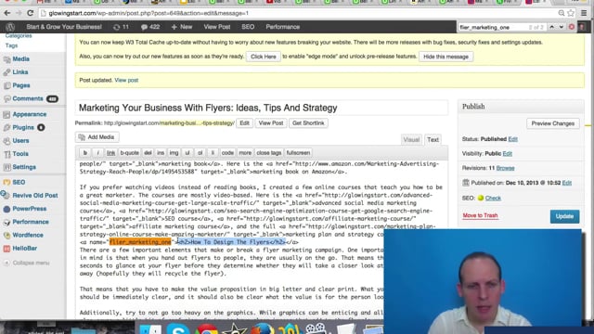Click Edit button beside permalink

[x=244, y=123]
